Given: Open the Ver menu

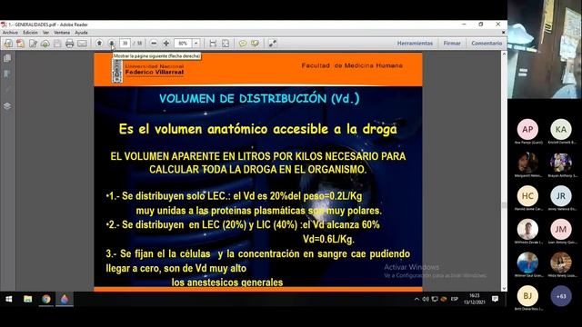Looking at the screenshot, I should [x=45, y=33].
